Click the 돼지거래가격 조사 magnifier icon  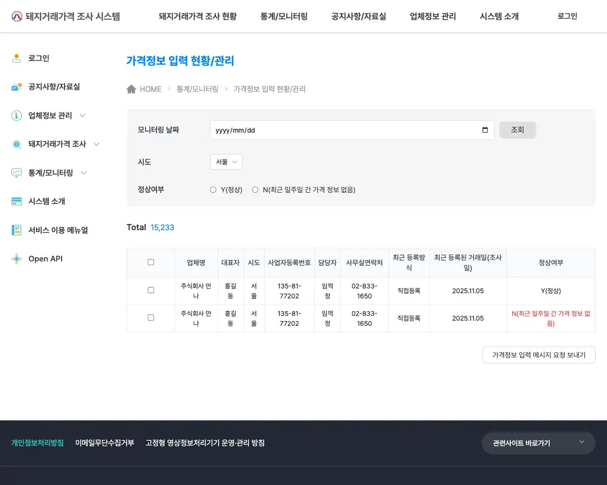tap(17, 144)
